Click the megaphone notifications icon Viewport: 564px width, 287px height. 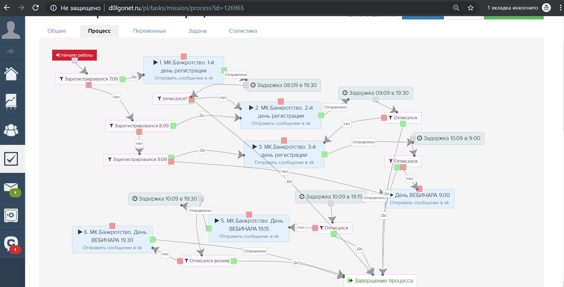12,51
